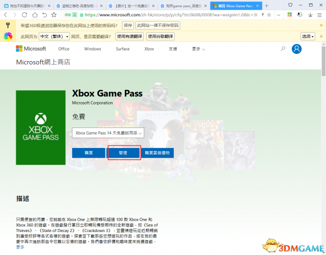Open the downloads arrow icon
Screen dimensions: 326x255
[x=310, y=15]
